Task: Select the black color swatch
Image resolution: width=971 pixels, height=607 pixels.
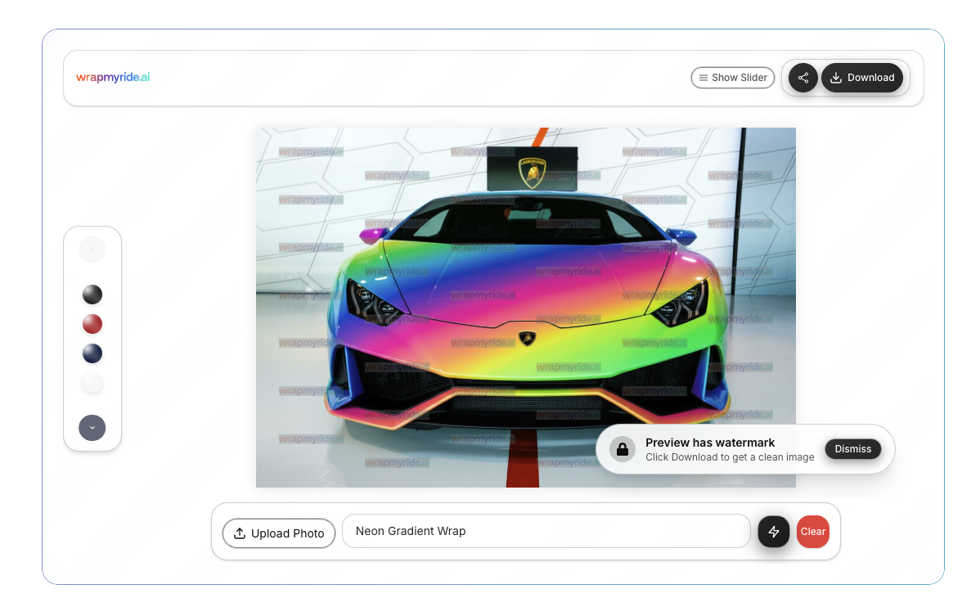Action: point(92,295)
